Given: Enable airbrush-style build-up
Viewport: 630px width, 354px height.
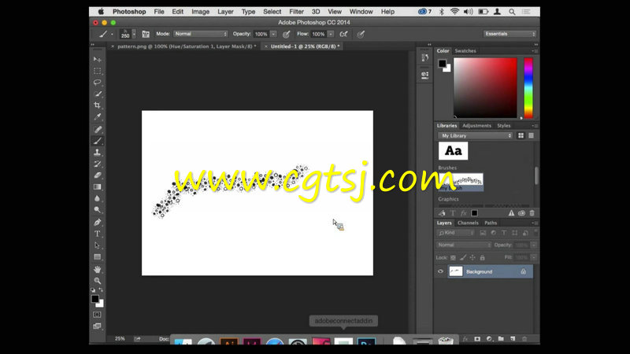Looking at the screenshot, I should [x=343, y=35].
